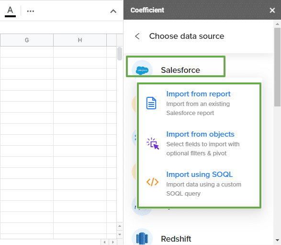Click the report document icon
Screen dimensions: 281x245
151,103
